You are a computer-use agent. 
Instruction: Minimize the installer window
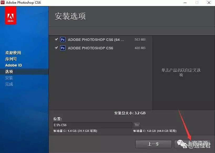tap(185, 3)
